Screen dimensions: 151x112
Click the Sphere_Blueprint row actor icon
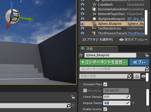click(94, 24)
